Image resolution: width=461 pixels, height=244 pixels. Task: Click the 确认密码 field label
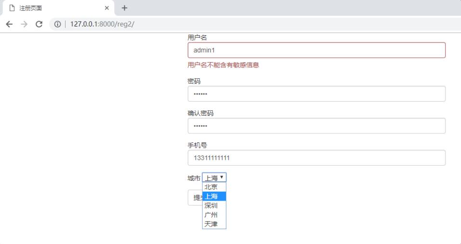pos(200,113)
